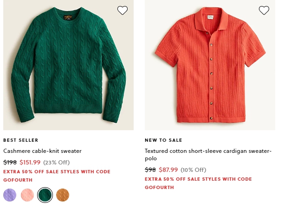This screenshot has height=208, width=284.
Task: Select the camel orange color swatch
Action: 63,195
